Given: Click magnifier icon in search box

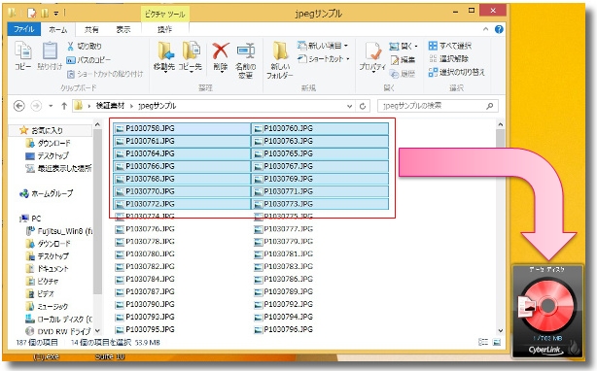Looking at the screenshot, I should pyautogui.click(x=490, y=106).
